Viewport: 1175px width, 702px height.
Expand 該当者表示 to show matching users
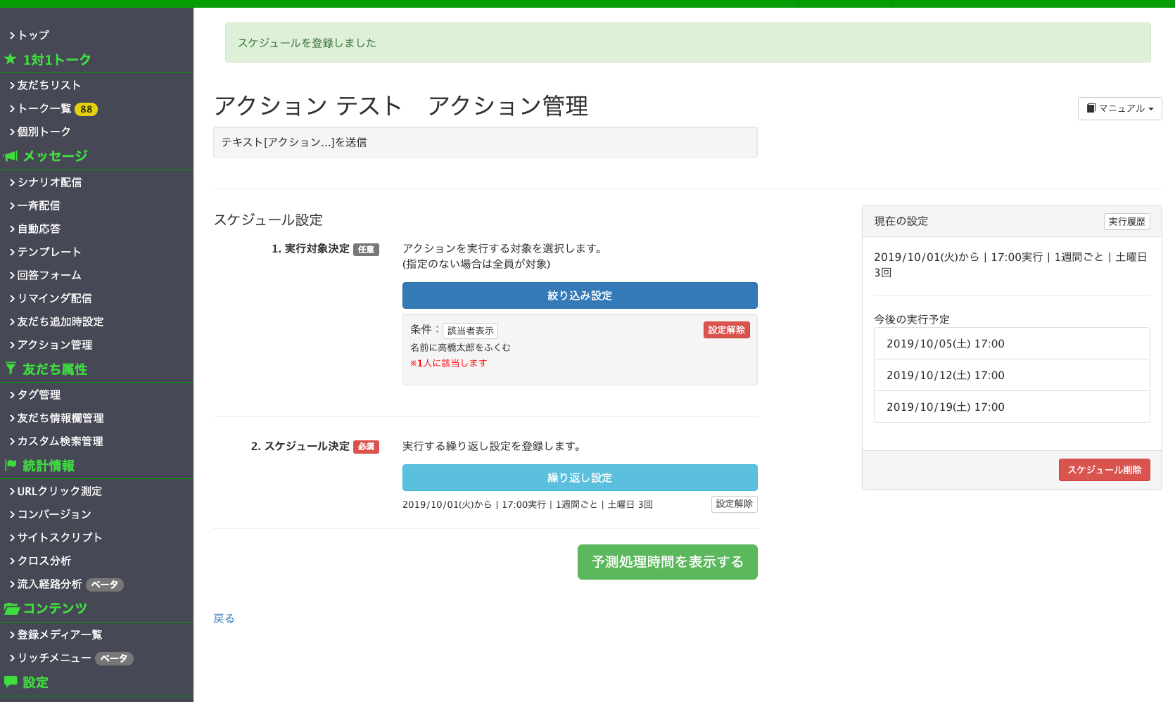coord(470,331)
